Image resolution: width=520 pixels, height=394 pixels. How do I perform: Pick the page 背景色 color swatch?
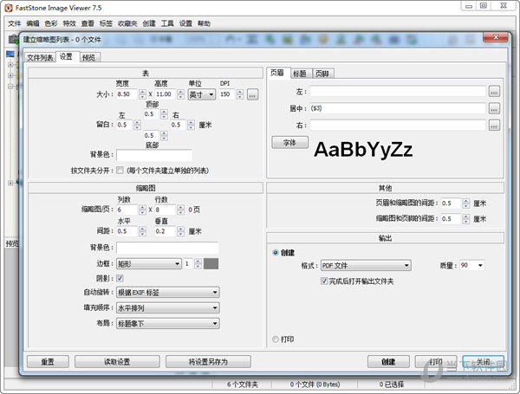click(154, 155)
